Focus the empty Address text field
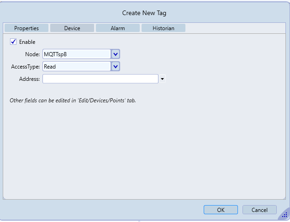 click(x=100, y=79)
